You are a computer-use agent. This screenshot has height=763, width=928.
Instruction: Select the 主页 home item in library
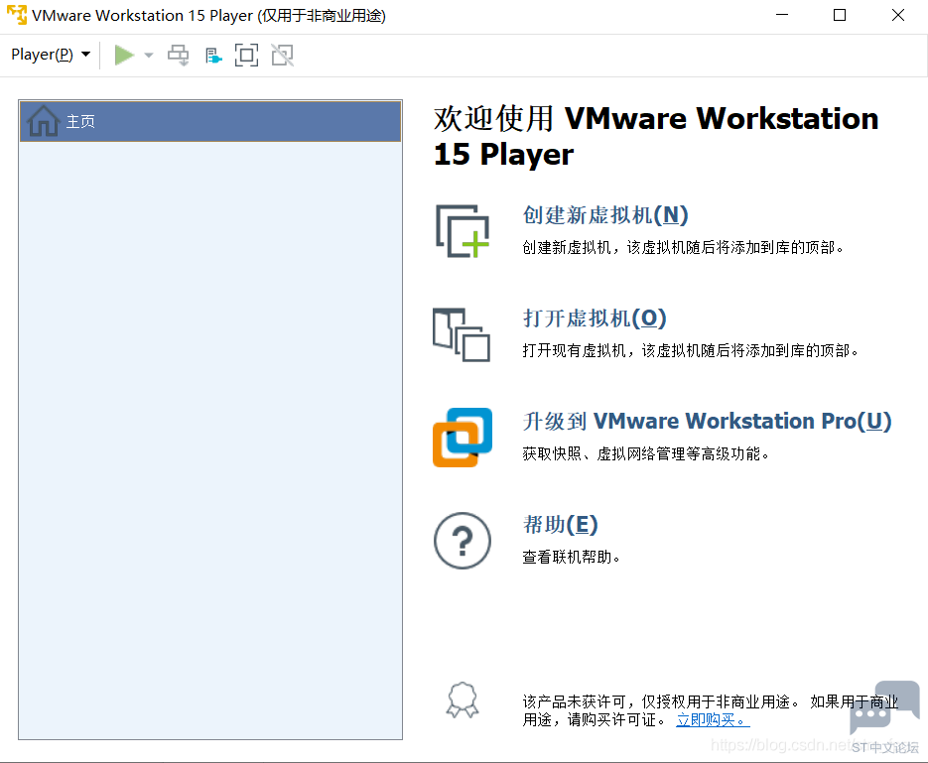(210, 121)
